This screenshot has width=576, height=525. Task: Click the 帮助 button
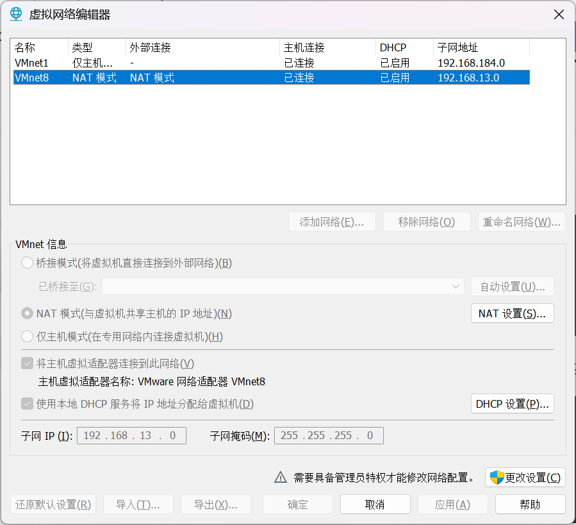click(x=530, y=504)
